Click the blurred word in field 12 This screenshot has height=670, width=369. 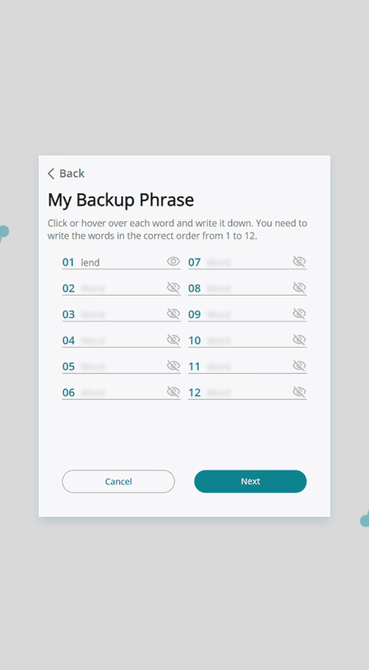click(x=219, y=393)
